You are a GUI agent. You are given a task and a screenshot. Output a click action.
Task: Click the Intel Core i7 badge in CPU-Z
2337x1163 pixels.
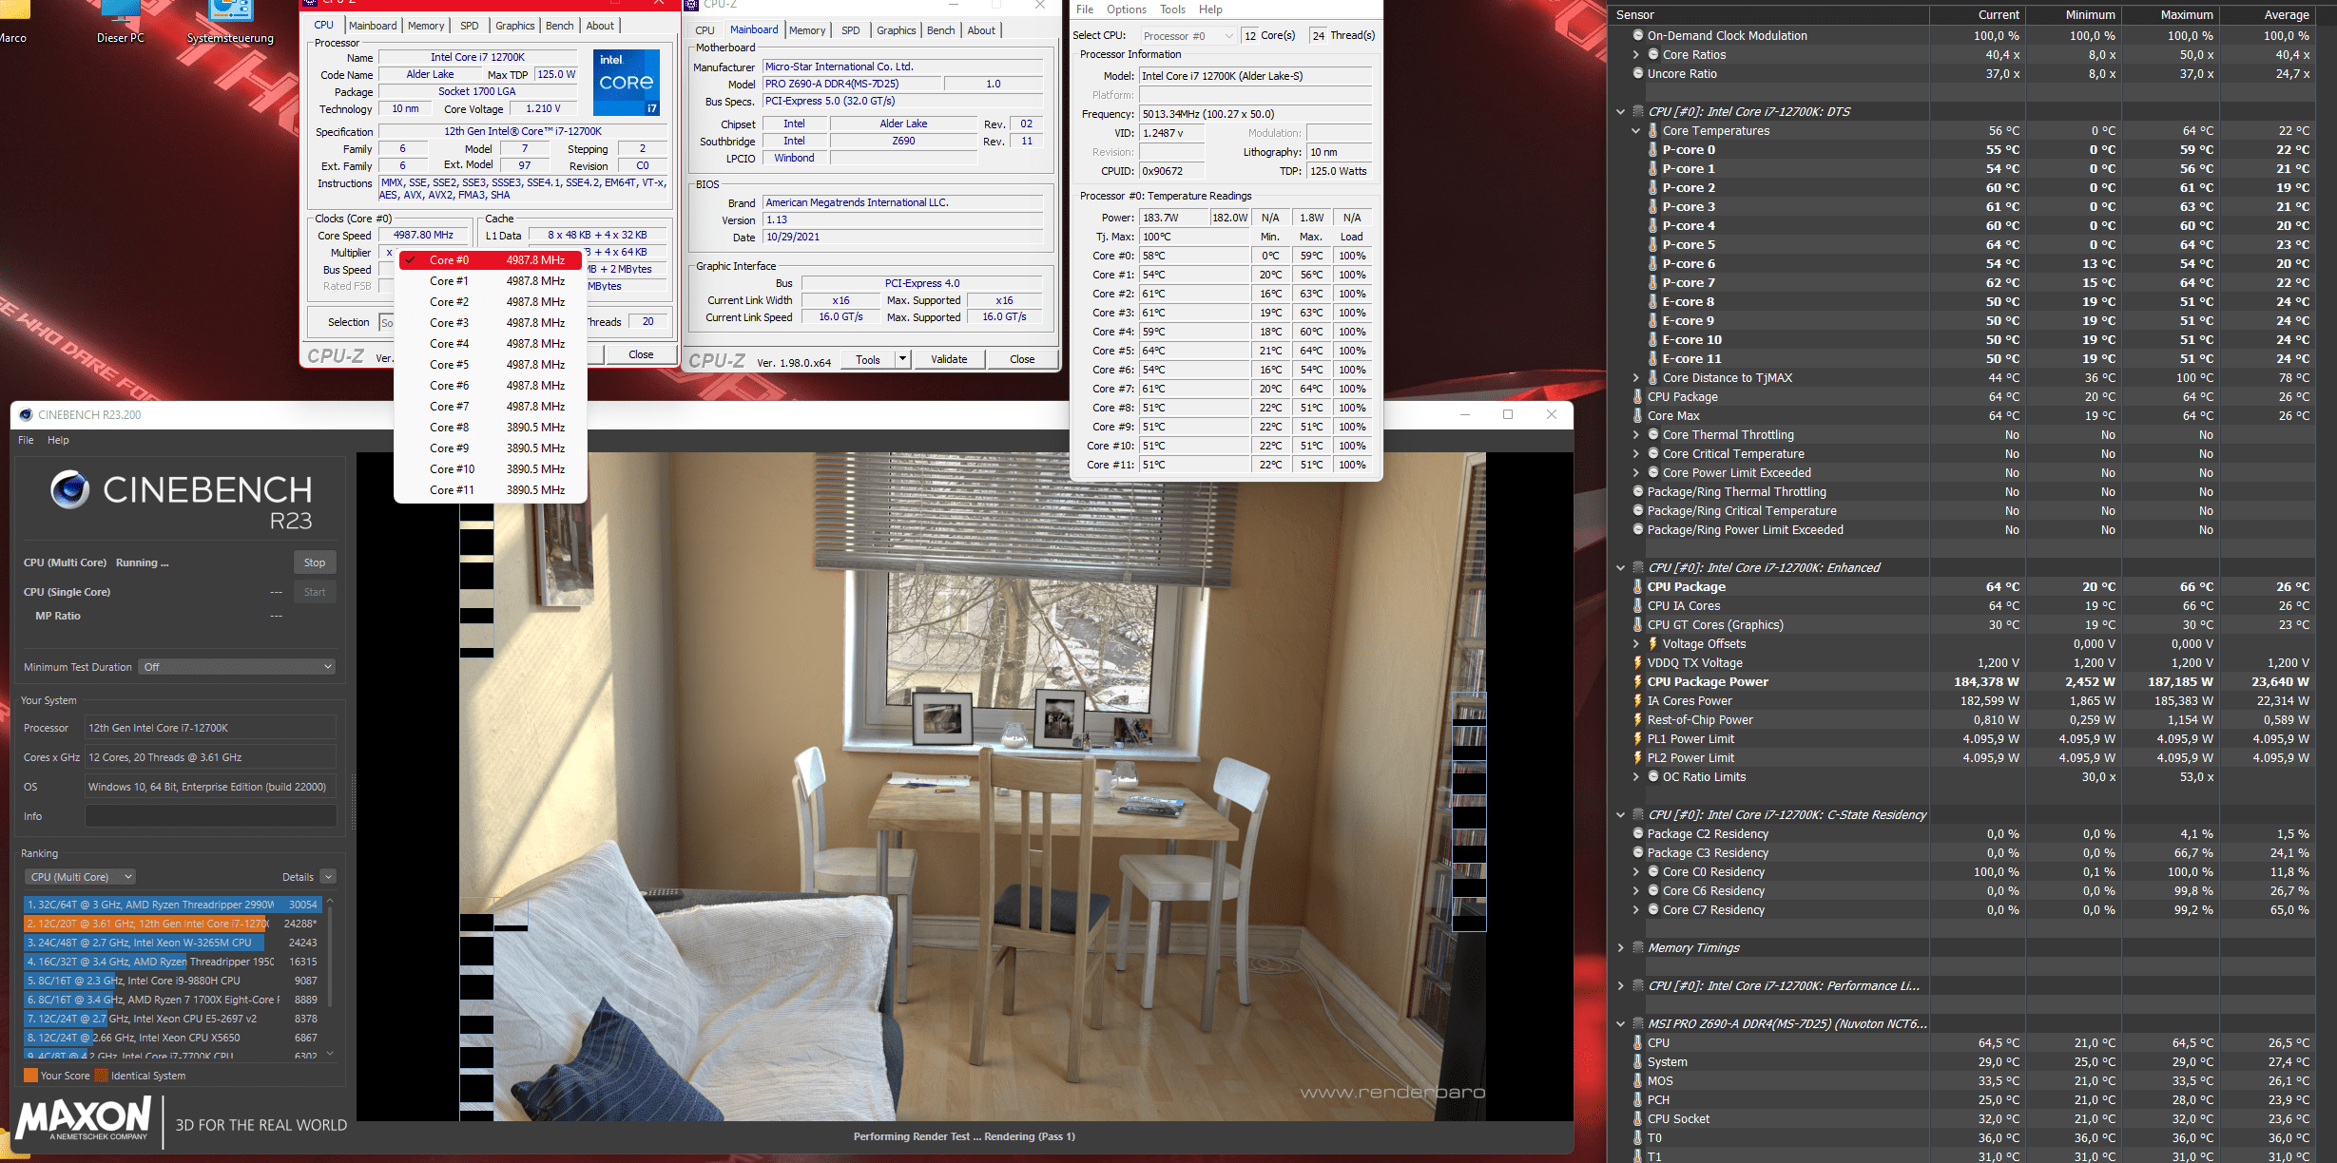[627, 82]
